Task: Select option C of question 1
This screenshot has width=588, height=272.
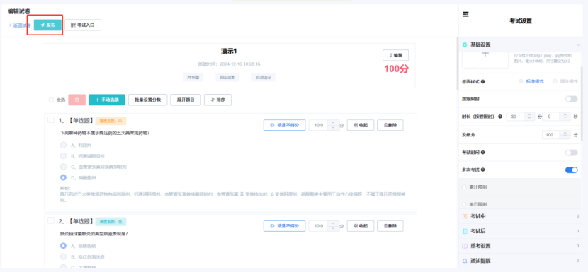Action: [63, 167]
